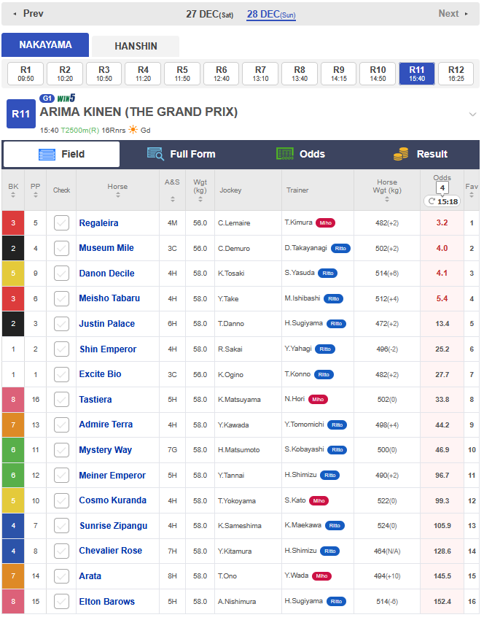Open race R1 at 09:50

26,74
